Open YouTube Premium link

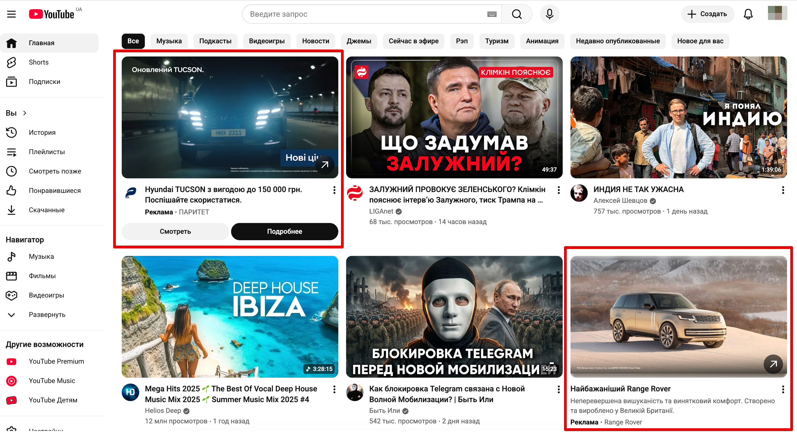tap(49, 362)
